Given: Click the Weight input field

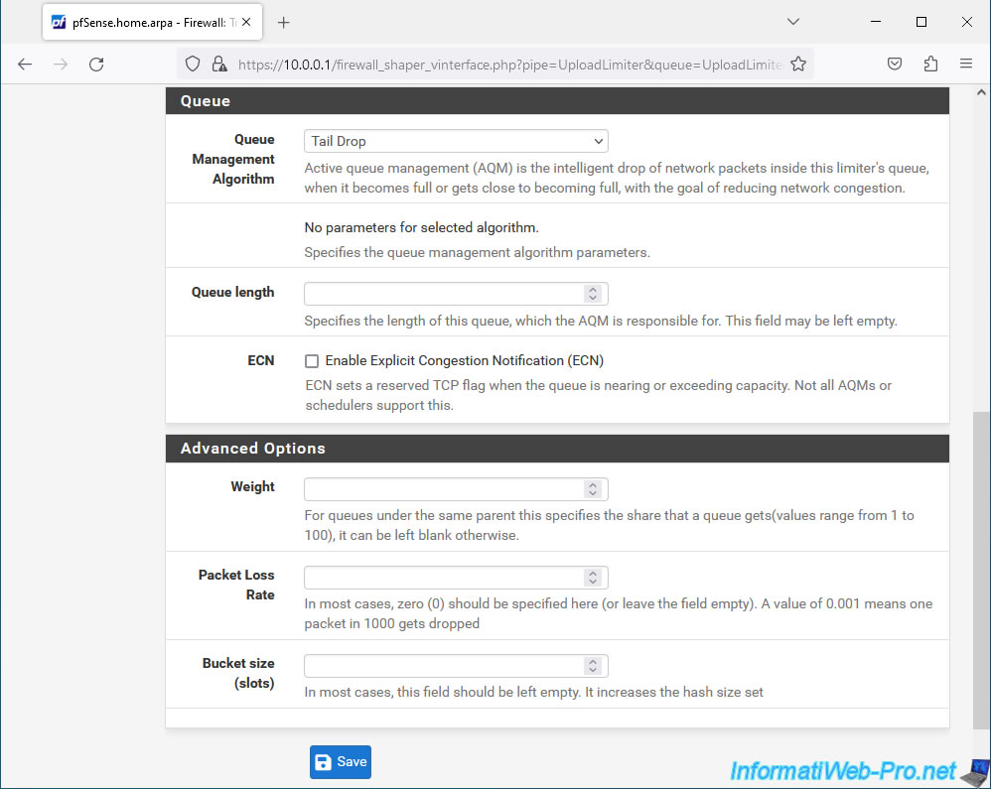Looking at the screenshot, I should tap(456, 489).
